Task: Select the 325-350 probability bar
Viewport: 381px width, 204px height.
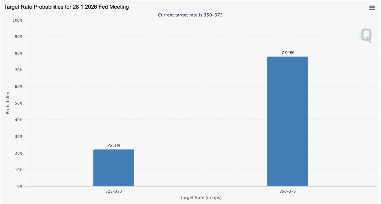Action: 114,168
